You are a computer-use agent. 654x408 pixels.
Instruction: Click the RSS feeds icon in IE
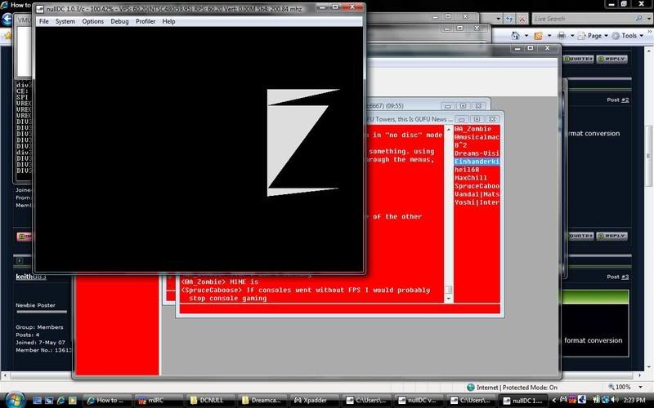(539, 36)
